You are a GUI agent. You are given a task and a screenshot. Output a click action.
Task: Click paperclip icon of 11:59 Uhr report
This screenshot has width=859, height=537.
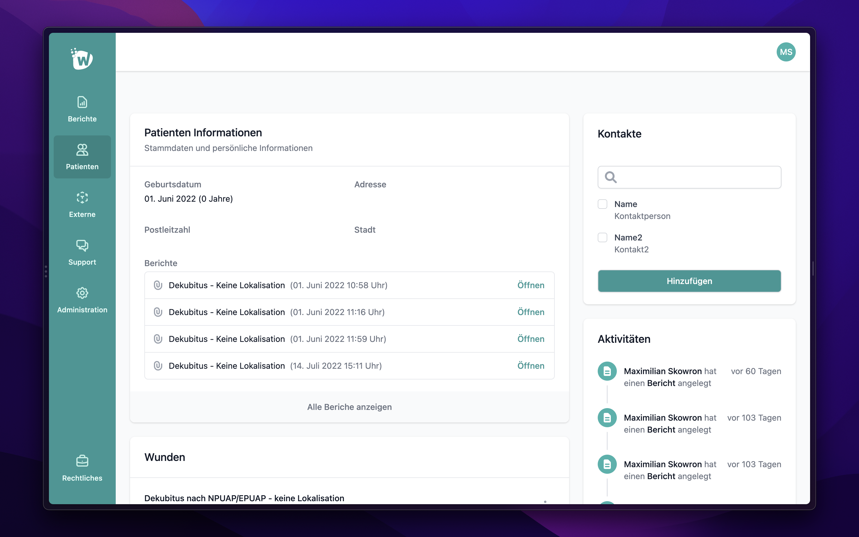(x=158, y=339)
